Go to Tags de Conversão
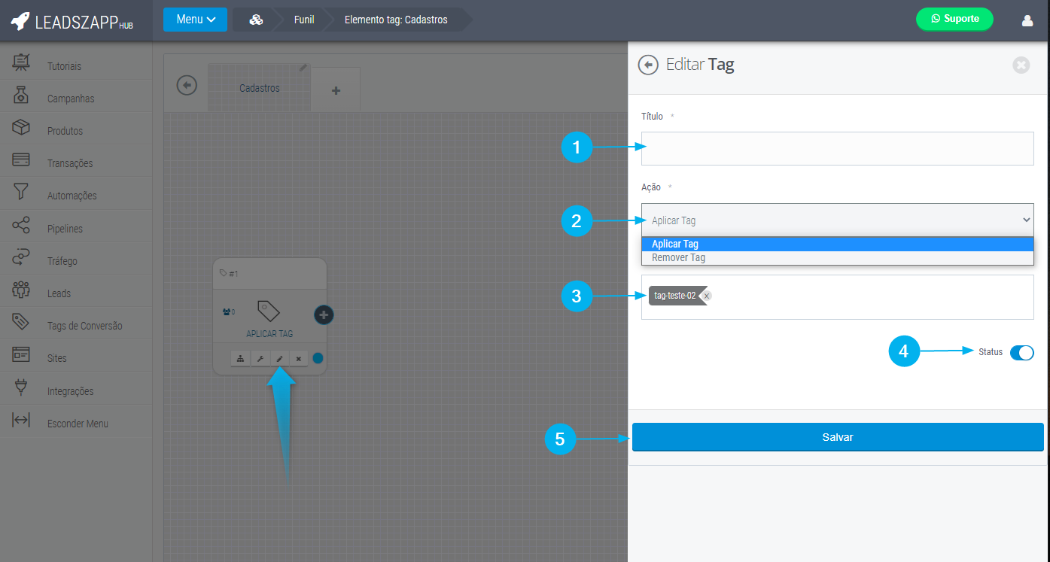1050x562 pixels. tap(84, 326)
